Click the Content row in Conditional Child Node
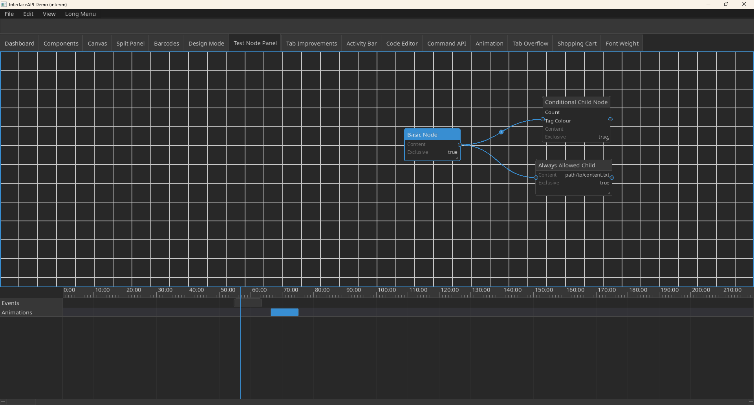The height and width of the screenshot is (405, 754). pyautogui.click(x=576, y=129)
